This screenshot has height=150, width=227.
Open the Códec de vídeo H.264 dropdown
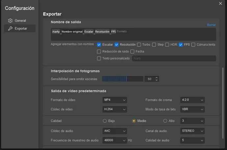[115, 109]
